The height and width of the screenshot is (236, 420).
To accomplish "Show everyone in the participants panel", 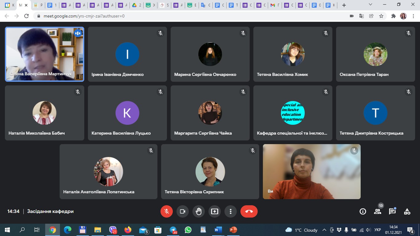I will tap(378, 211).
